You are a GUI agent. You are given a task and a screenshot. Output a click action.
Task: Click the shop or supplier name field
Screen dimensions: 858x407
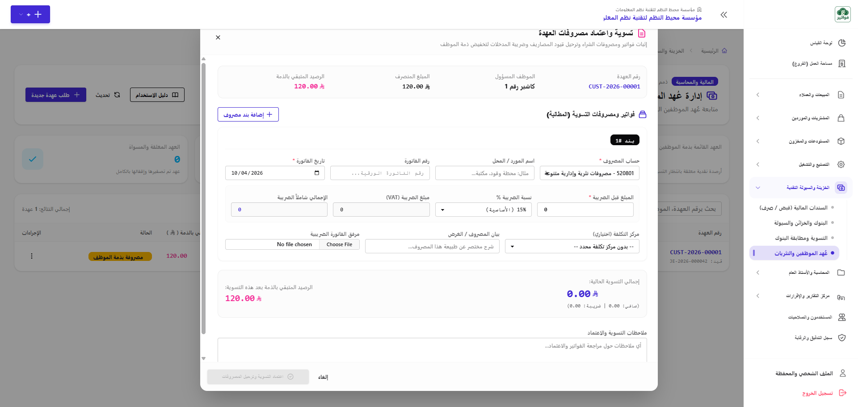point(485,173)
